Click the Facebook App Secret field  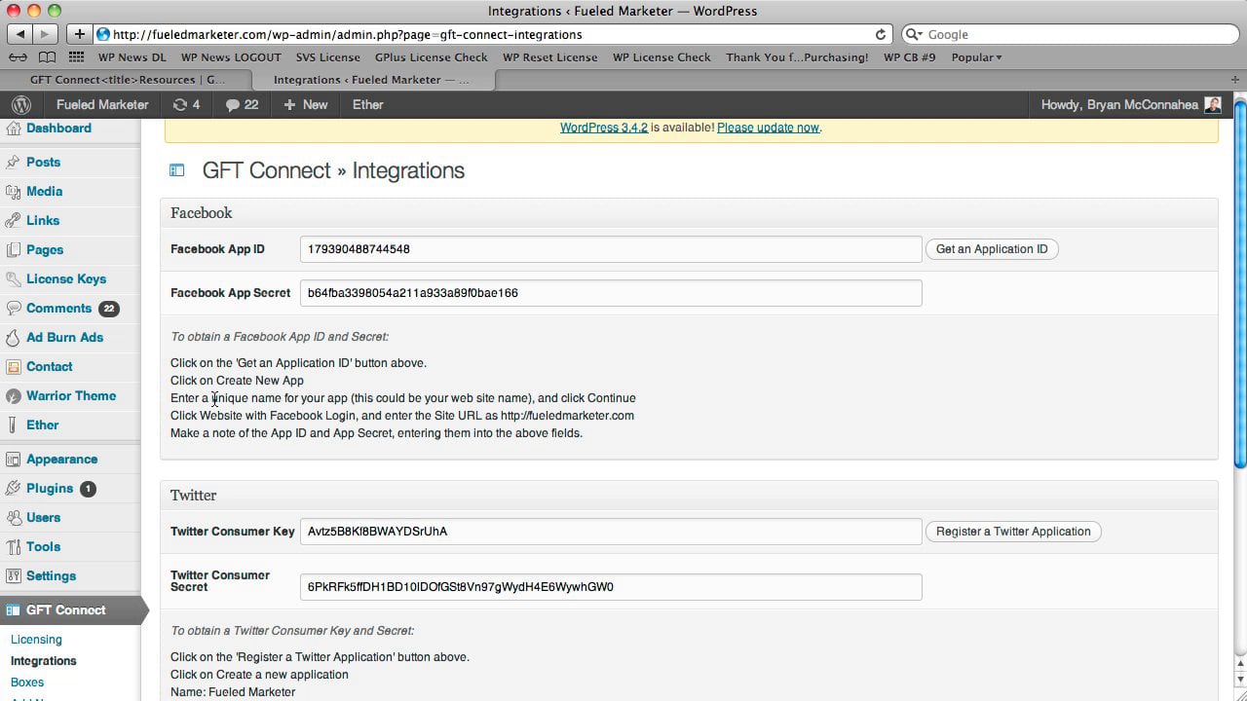click(611, 293)
